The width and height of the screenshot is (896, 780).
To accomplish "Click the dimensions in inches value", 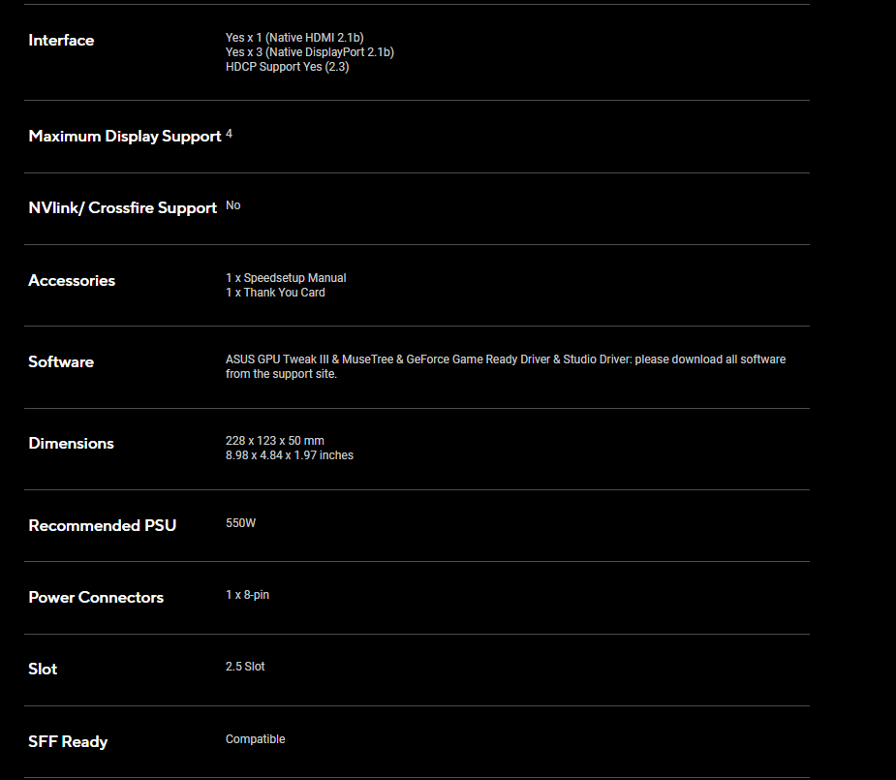I will [x=290, y=455].
